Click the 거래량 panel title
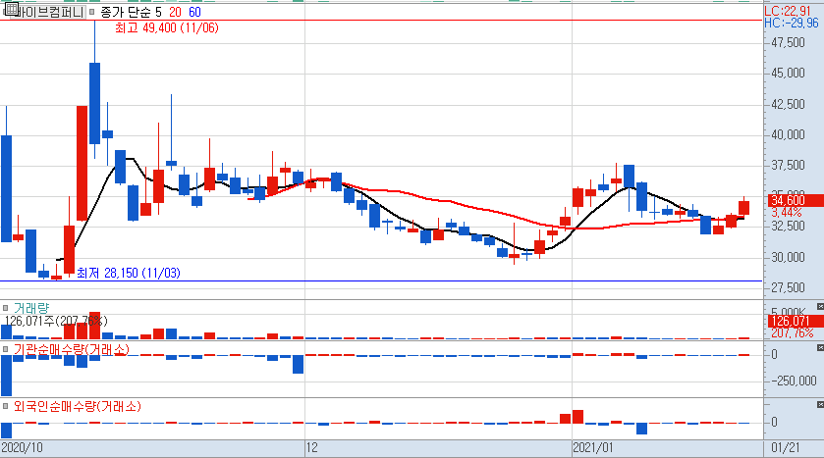The width and height of the screenshot is (824, 458). [x=31, y=308]
